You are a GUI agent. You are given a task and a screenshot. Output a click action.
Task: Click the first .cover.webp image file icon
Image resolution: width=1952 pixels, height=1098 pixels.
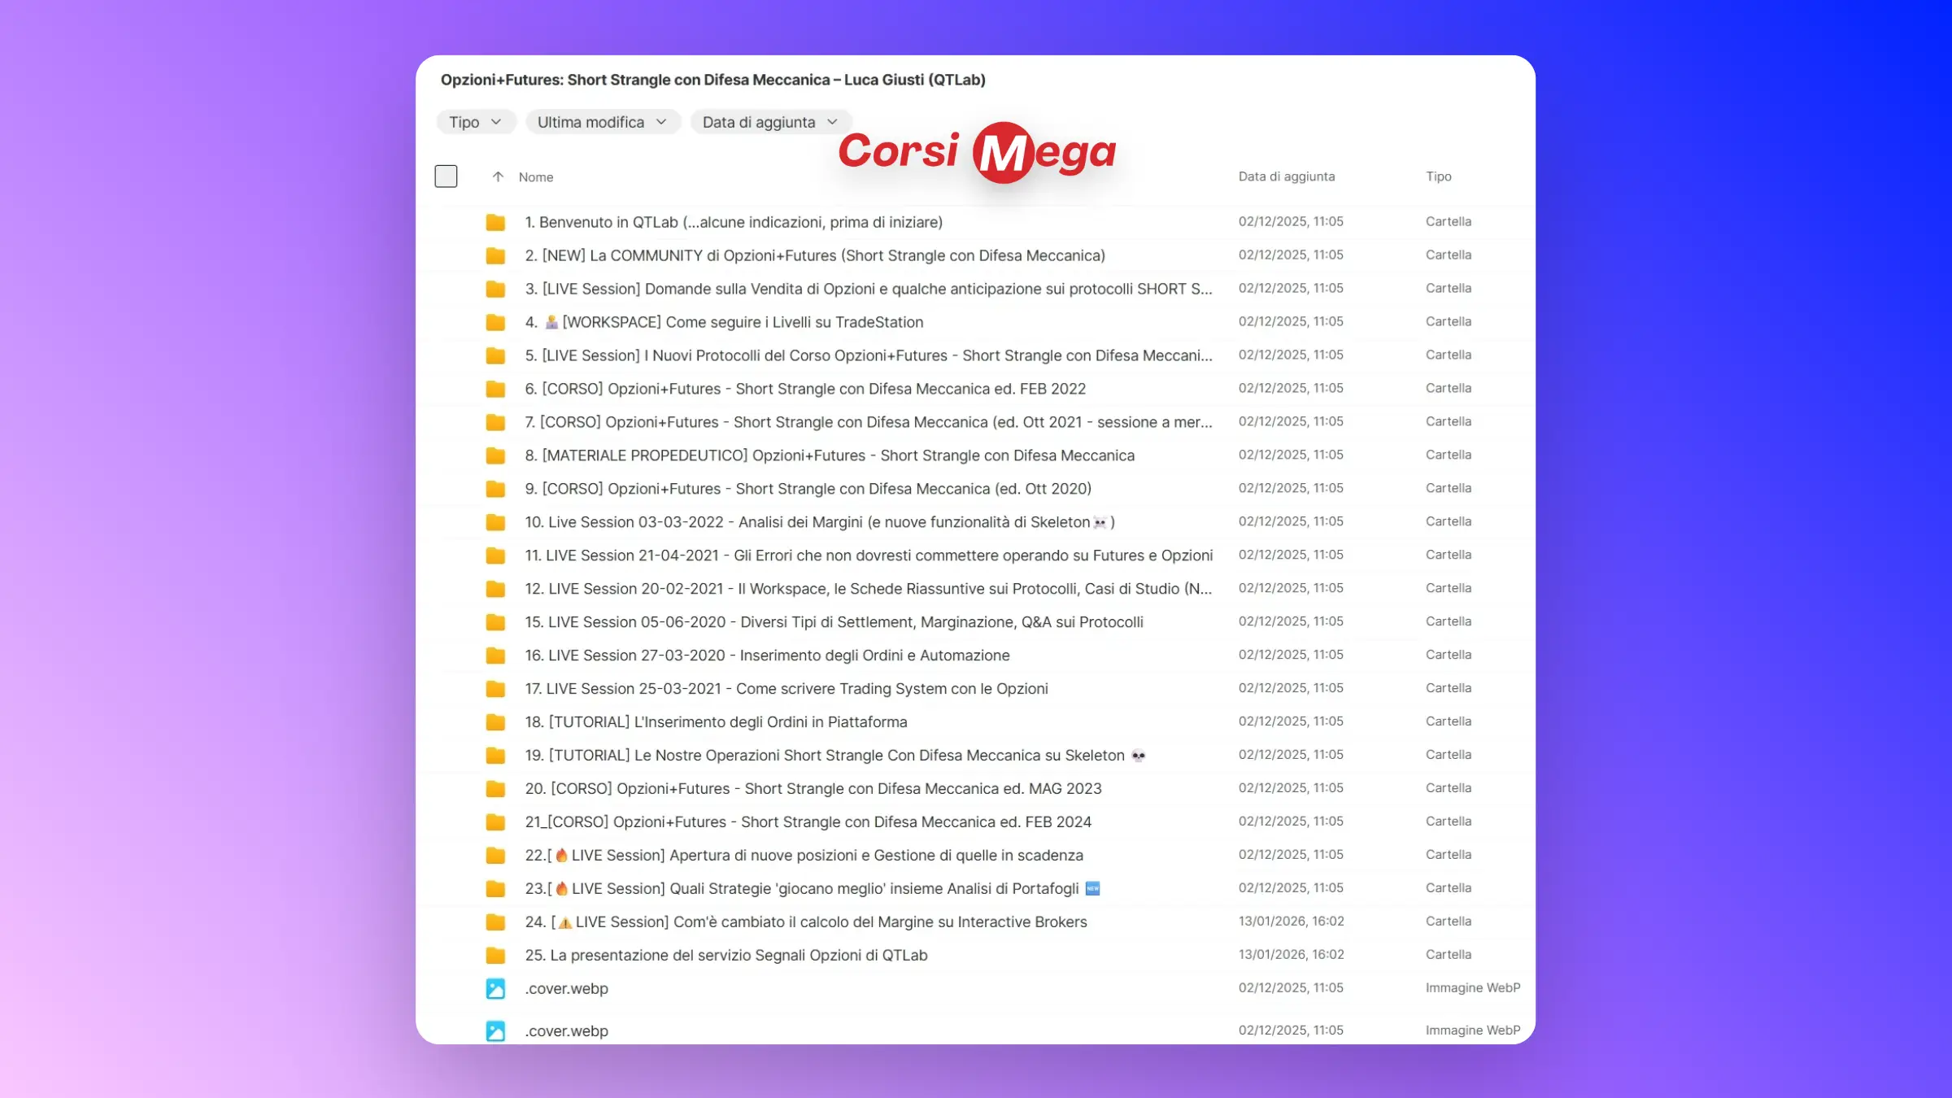point(495,989)
